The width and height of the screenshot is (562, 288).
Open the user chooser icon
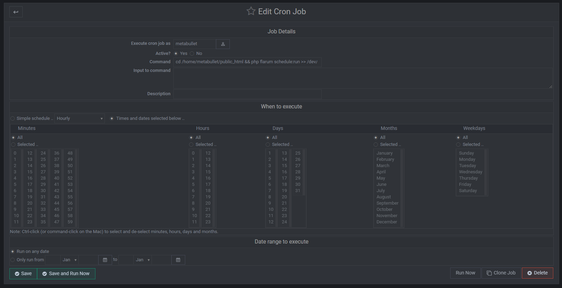(x=223, y=44)
